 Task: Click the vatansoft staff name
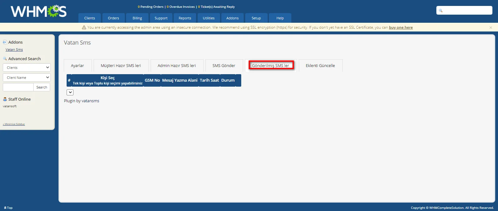(x=10, y=106)
